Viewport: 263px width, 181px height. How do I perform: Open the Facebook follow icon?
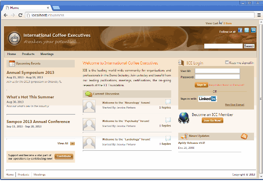click(240, 30)
